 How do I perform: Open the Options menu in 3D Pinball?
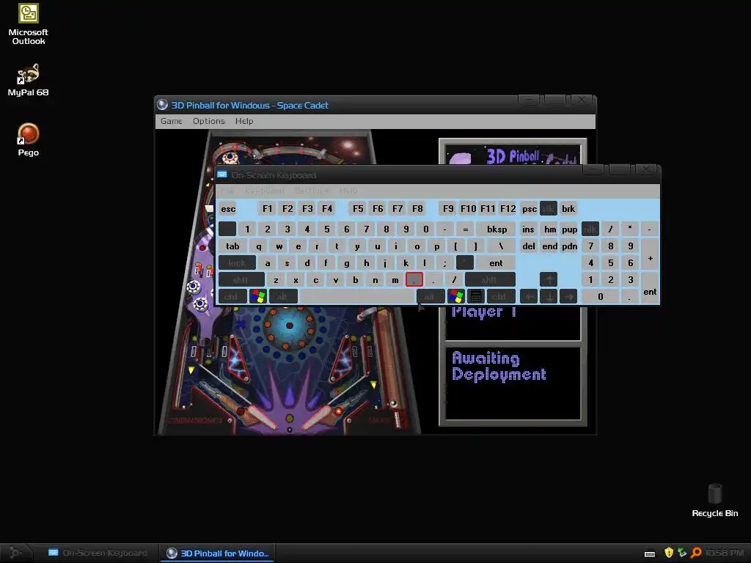tap(209, 121)
